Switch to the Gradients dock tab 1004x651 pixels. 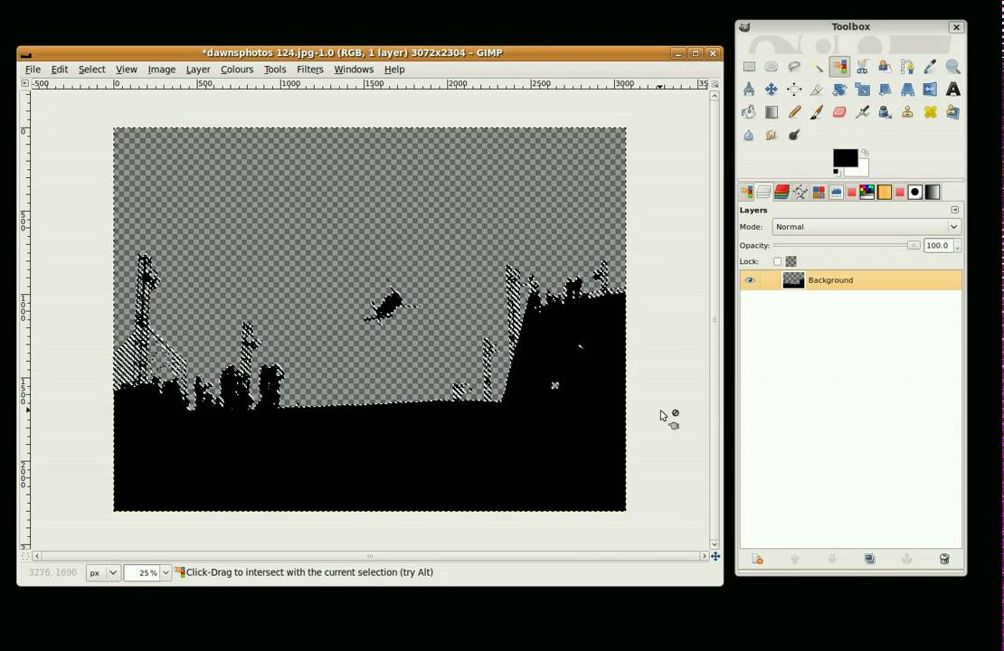[x=933, y=192]
